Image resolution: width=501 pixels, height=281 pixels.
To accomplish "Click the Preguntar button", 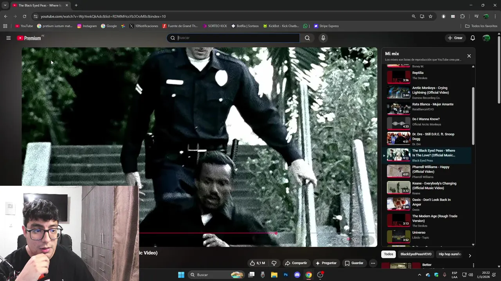I will (326, 263).
